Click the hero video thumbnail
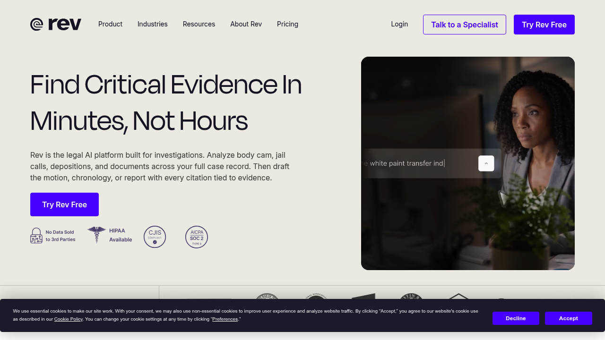605x340 pixels. (x=468, y=163)
